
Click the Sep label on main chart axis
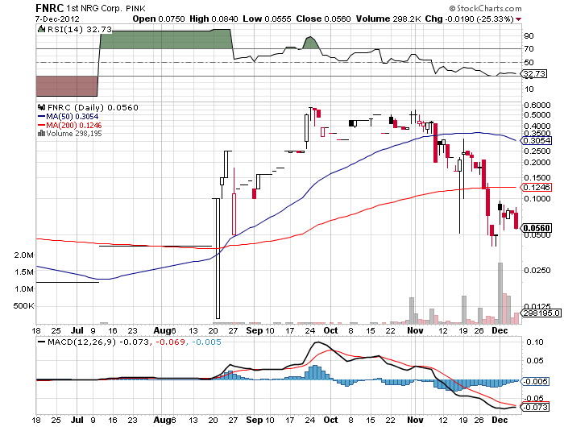255,330
